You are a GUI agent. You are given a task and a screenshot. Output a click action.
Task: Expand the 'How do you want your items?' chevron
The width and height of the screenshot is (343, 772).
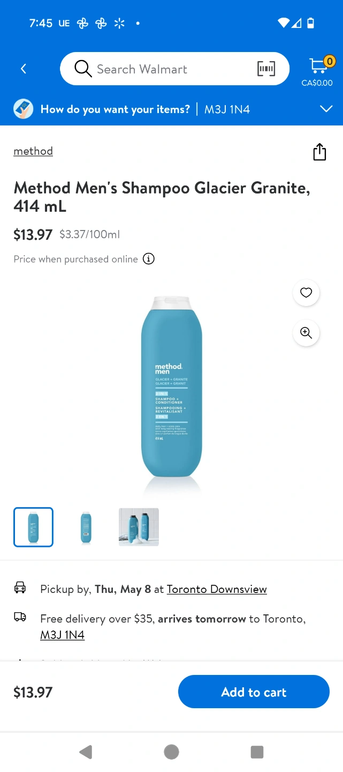(x=326, y=109)
